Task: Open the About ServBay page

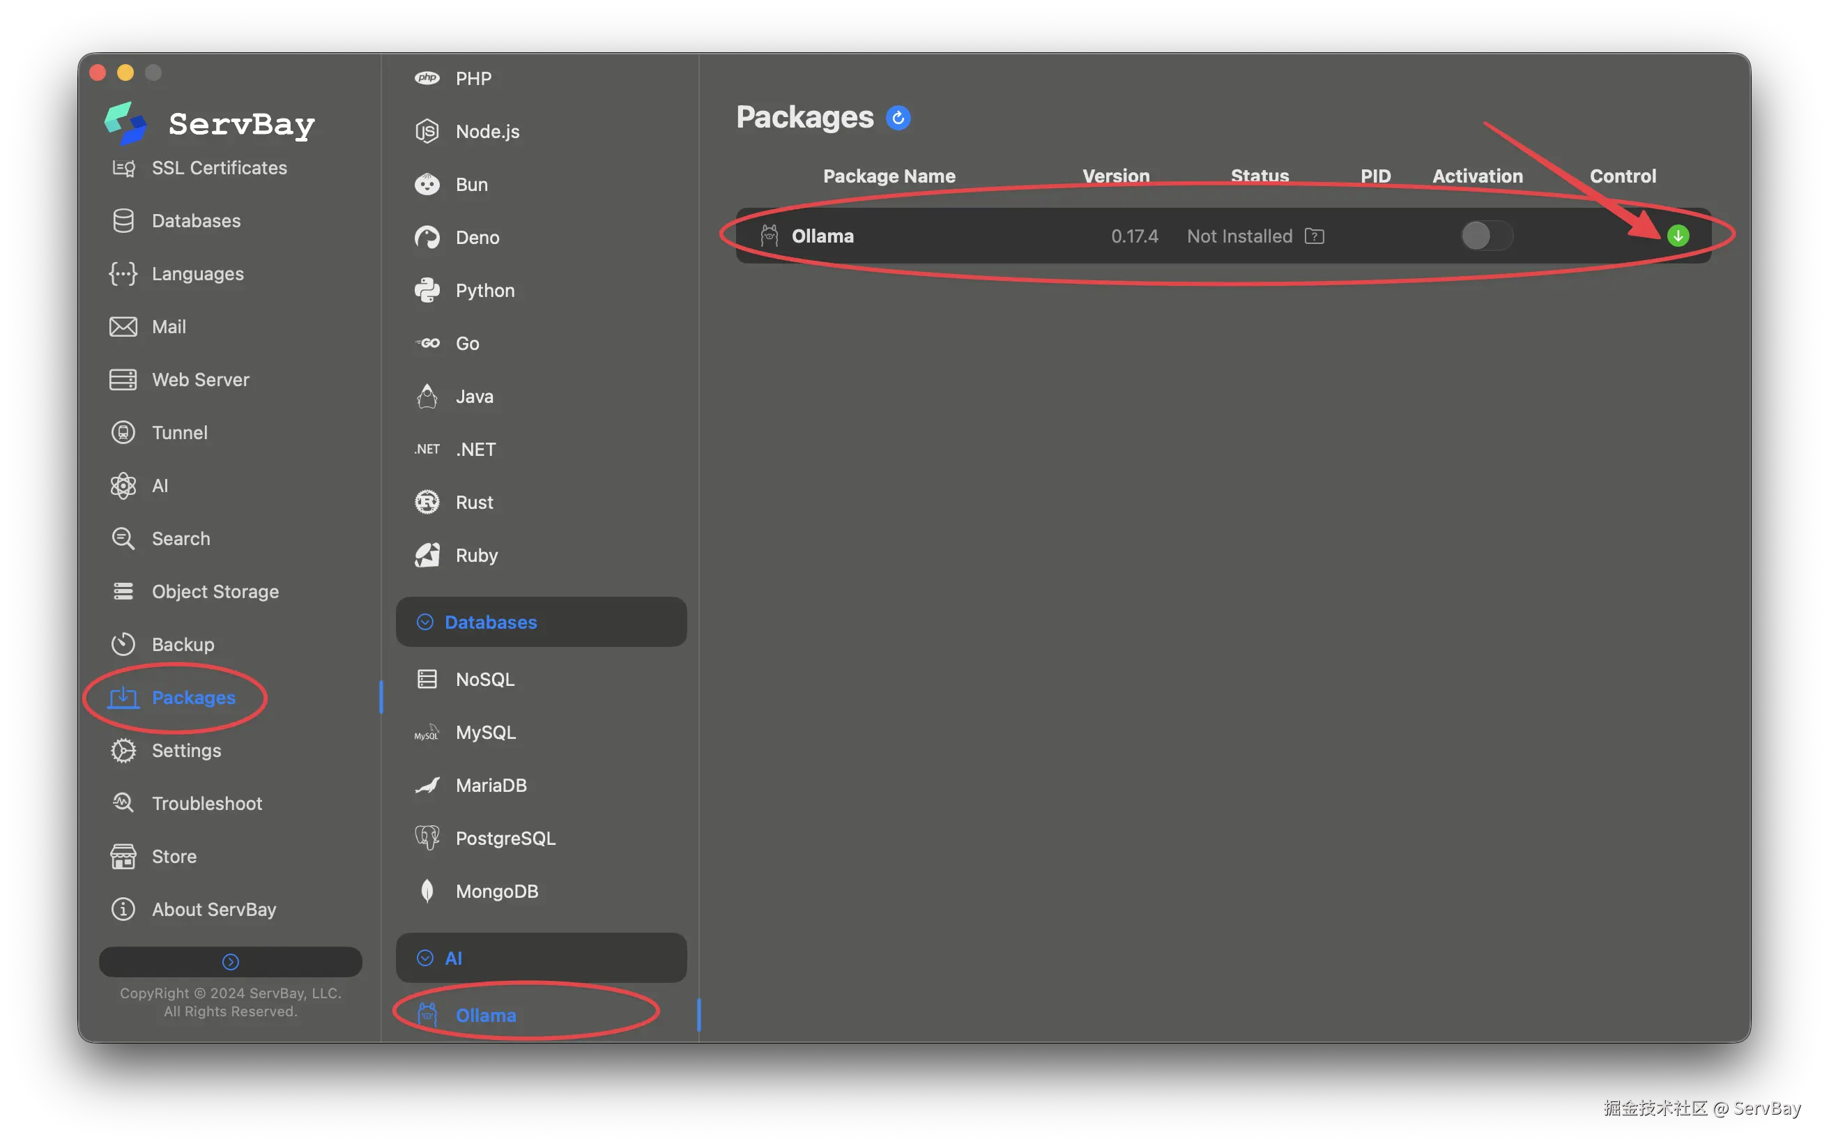Action: coord(214,910)
